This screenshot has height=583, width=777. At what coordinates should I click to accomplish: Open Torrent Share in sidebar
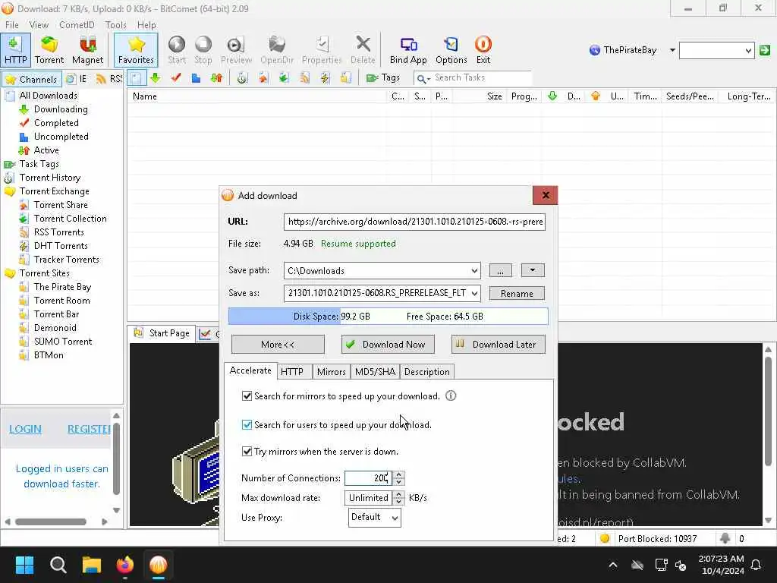tap(61, 205)
